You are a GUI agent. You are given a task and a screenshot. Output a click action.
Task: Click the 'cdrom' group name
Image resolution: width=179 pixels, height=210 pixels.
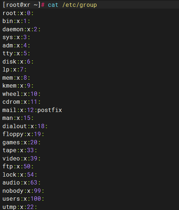pyautogui.click(x=11, y=102)
